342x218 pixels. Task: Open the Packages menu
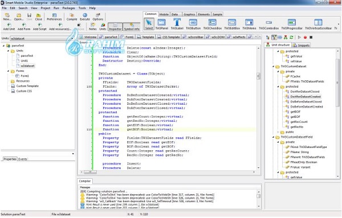pyautogui.click(x=69, y=8)
